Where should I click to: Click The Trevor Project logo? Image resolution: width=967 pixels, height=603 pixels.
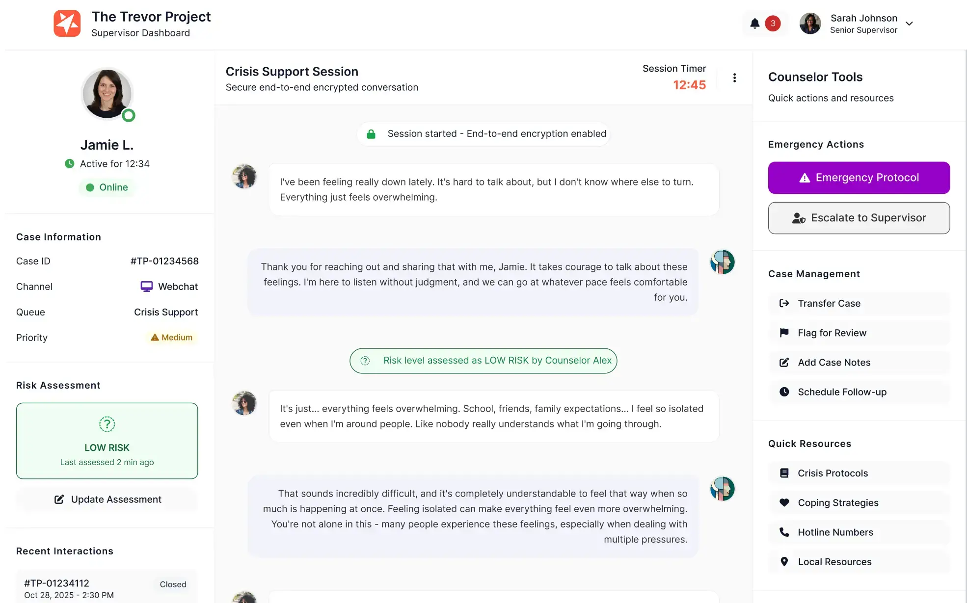pyautogui.click(x=67, y=23)
